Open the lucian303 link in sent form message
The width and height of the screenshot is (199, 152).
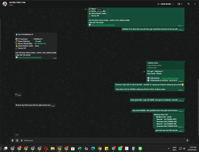pyautogui.click(x=103, y=25)
